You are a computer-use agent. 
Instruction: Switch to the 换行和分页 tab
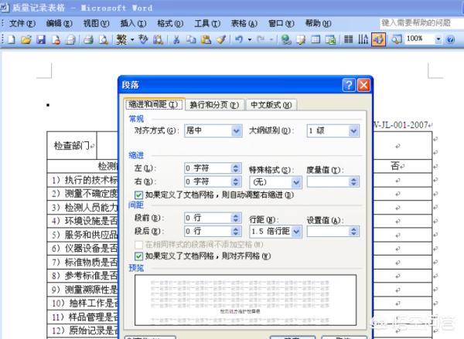(214, 105)
